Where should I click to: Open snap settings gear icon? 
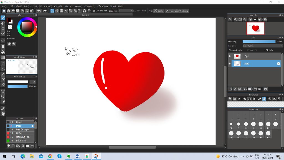[89, 11]
